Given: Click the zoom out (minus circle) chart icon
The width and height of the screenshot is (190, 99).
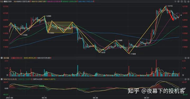Looking at the screenshot, I should pos(182,2).
